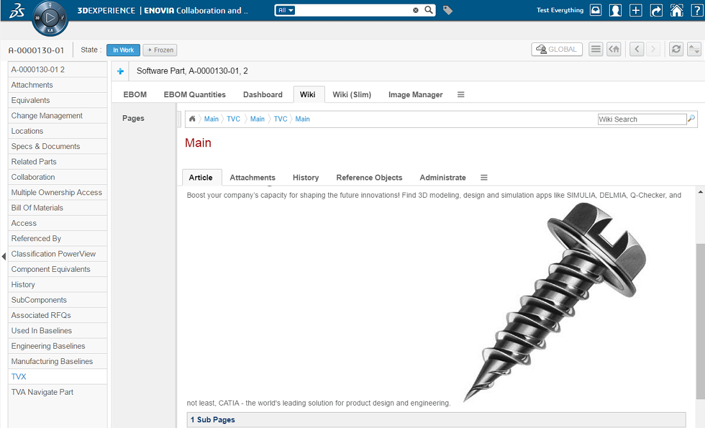Image resolution: width=705 pixels, height=428 pixels.
Task: Open Help question mark icon
Action: 696,10
